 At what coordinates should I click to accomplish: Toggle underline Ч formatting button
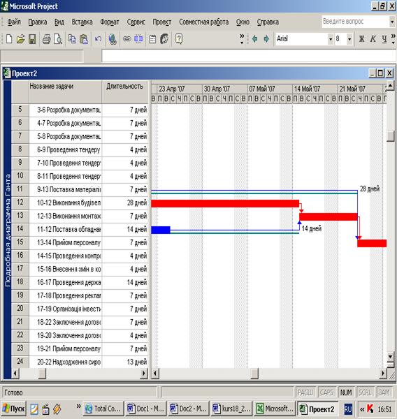(x=384, y=39)
